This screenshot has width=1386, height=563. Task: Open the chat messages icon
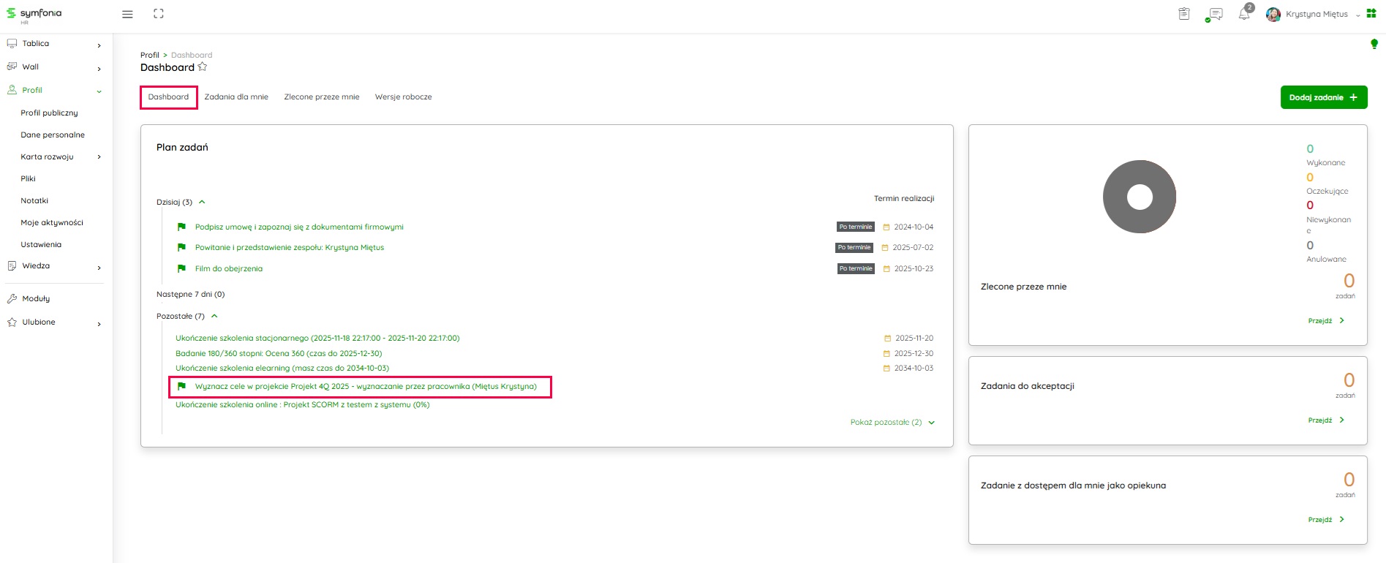[1216, 14]
